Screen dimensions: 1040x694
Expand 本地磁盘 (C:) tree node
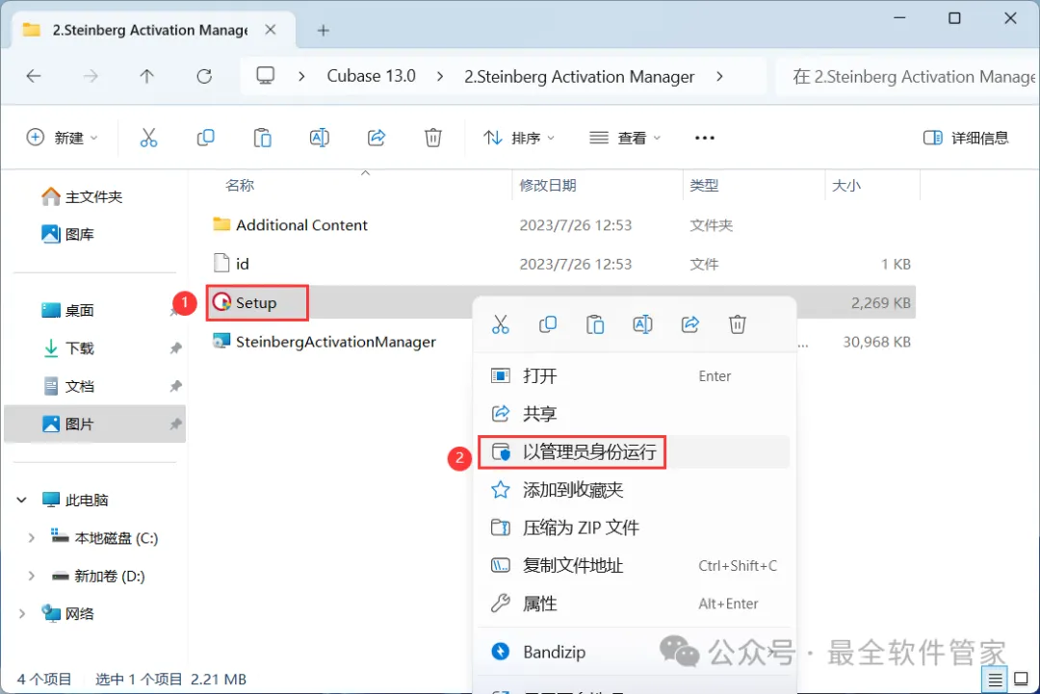click(31, 538)
